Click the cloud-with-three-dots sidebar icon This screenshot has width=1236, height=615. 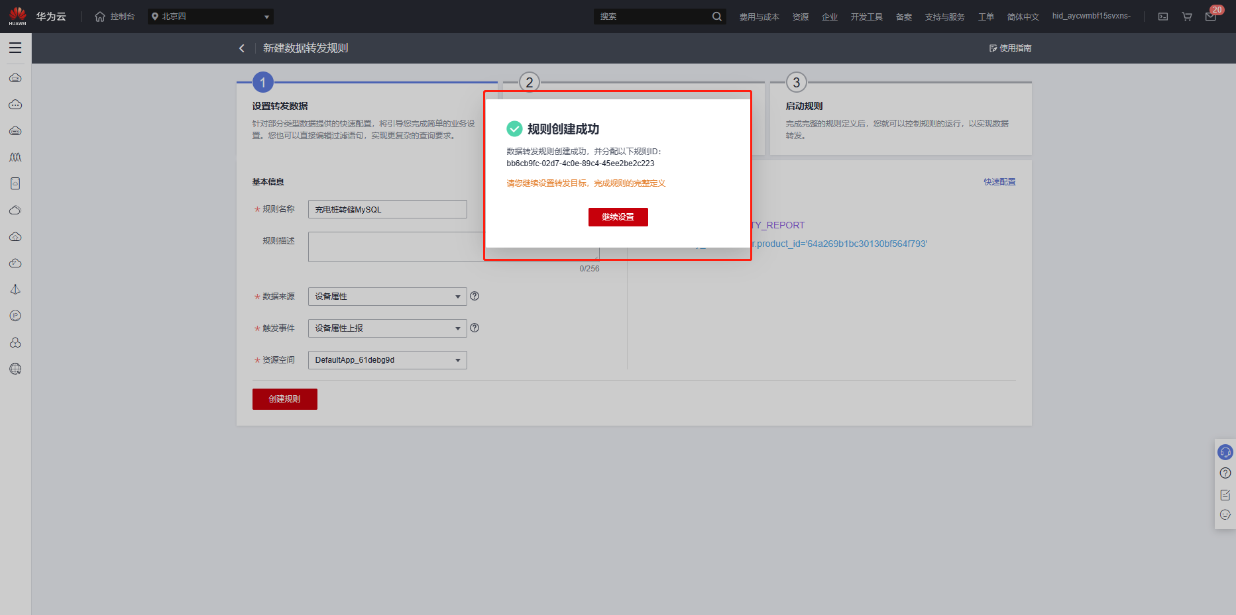(x=15, y=105)
